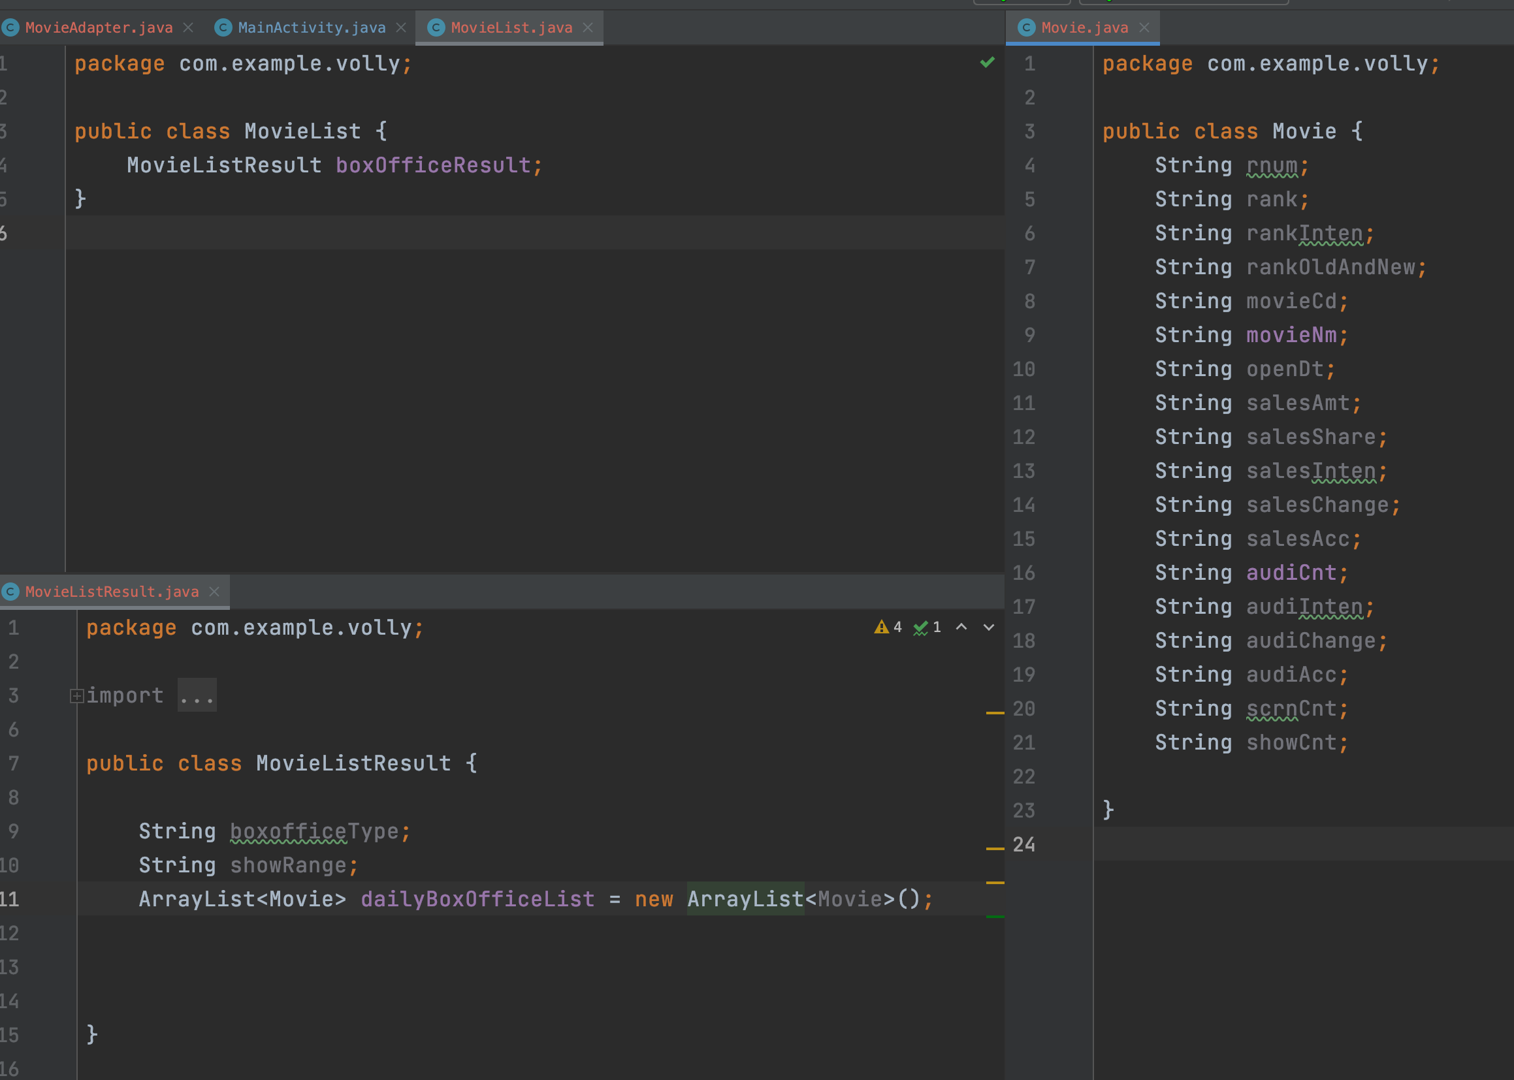Place cursor on dailyBoxOfficeList variable

pyautogui.click(x=477, y=899)
